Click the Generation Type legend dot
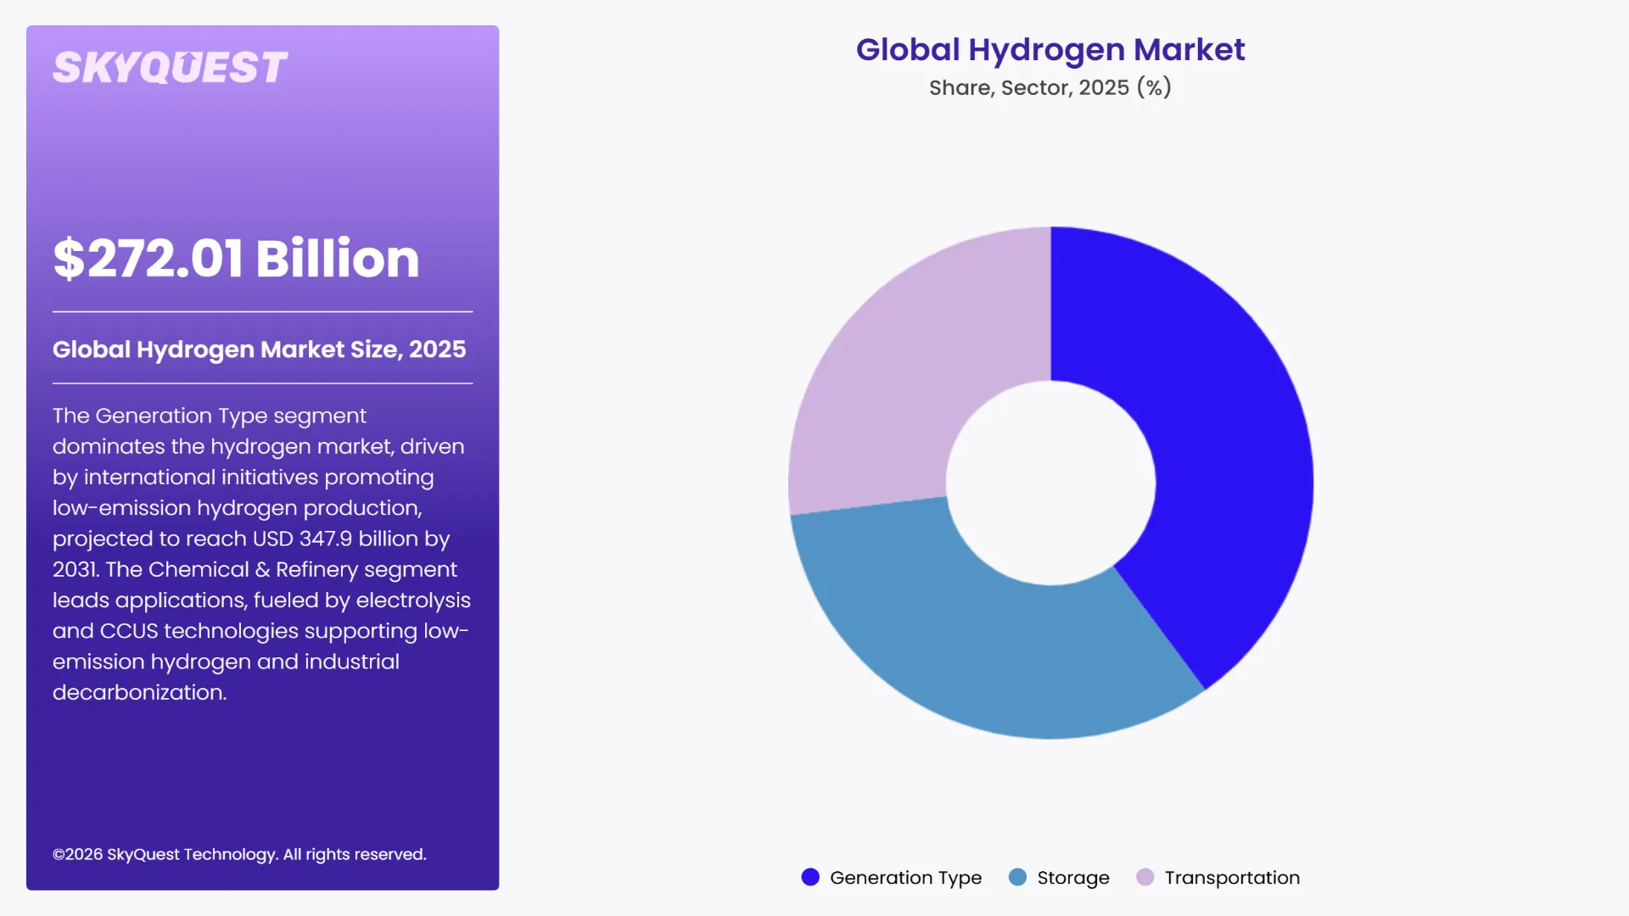 click(x=810, y=877)
